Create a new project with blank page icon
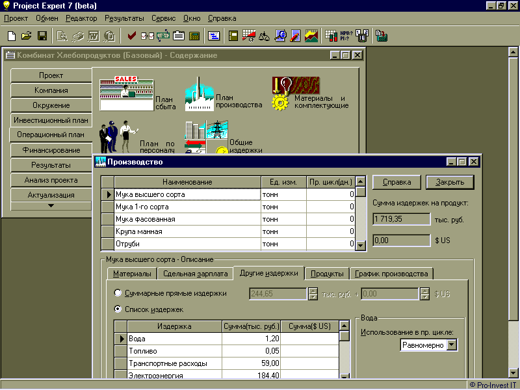 (x=12, y=36)
